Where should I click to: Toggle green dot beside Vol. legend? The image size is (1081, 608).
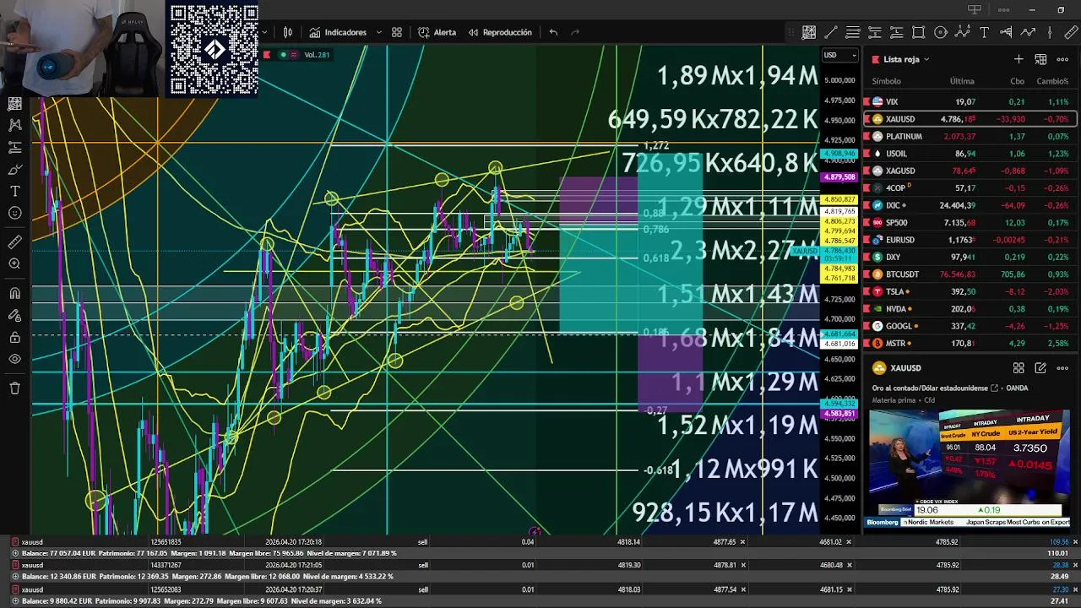tap(282, 55)
